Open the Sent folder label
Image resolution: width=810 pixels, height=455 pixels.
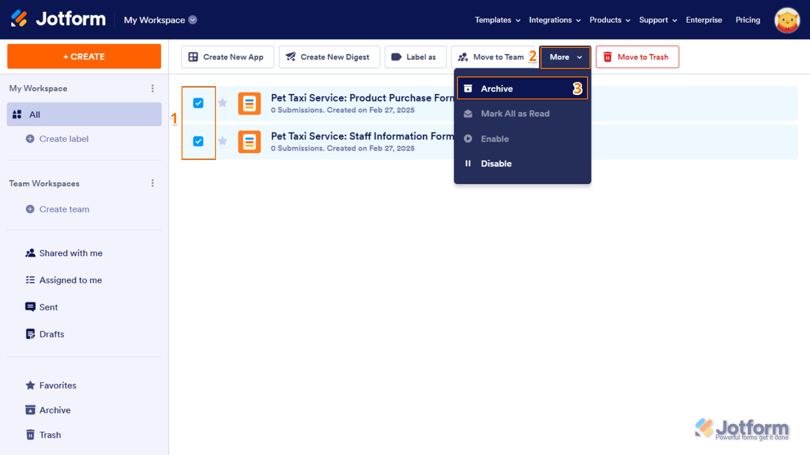point(48,307)
